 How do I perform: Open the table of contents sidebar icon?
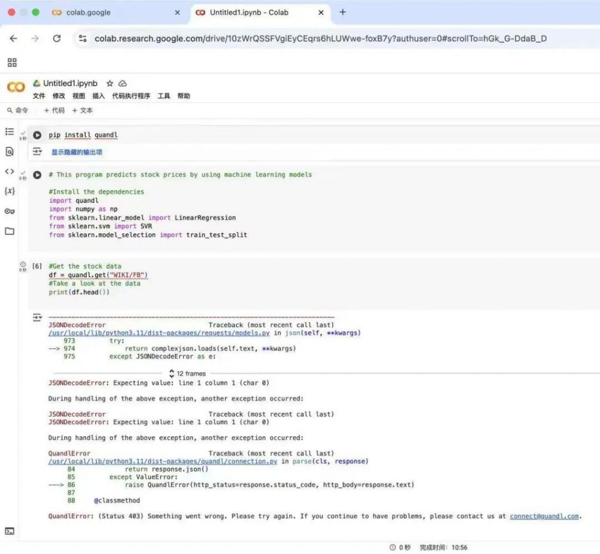(x=9, y=132)
